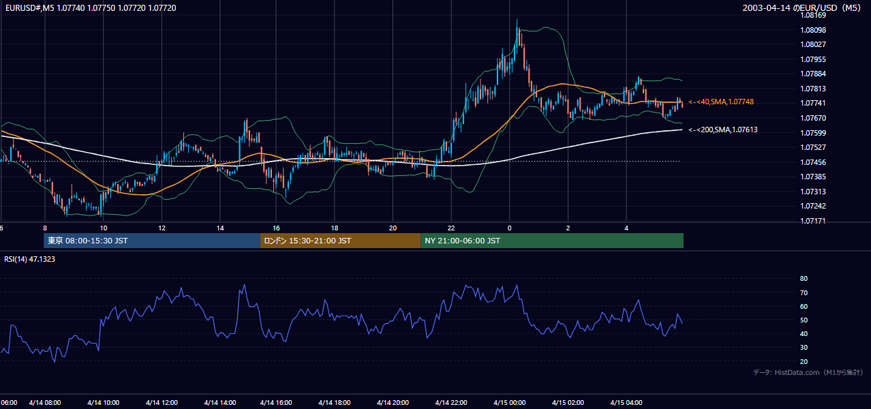Click price axis label 1.08169
Image resolution: width=871 pixels, height=409 pixels.
click(x=812, y=14)
